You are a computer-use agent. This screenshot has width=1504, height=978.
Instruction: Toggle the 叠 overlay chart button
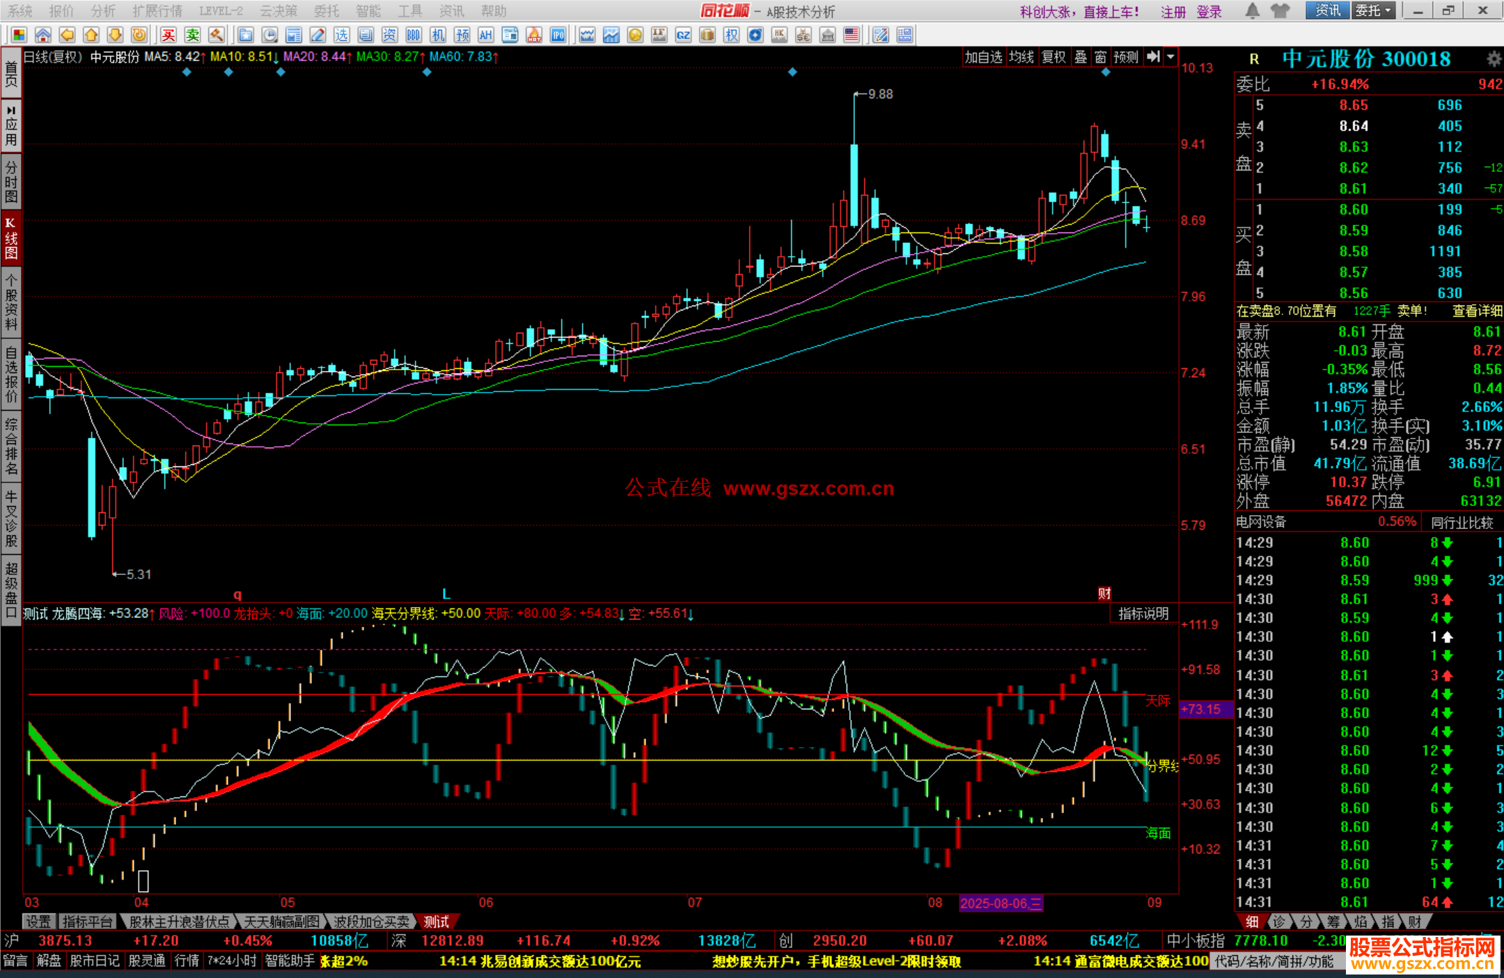[1081, 57]
